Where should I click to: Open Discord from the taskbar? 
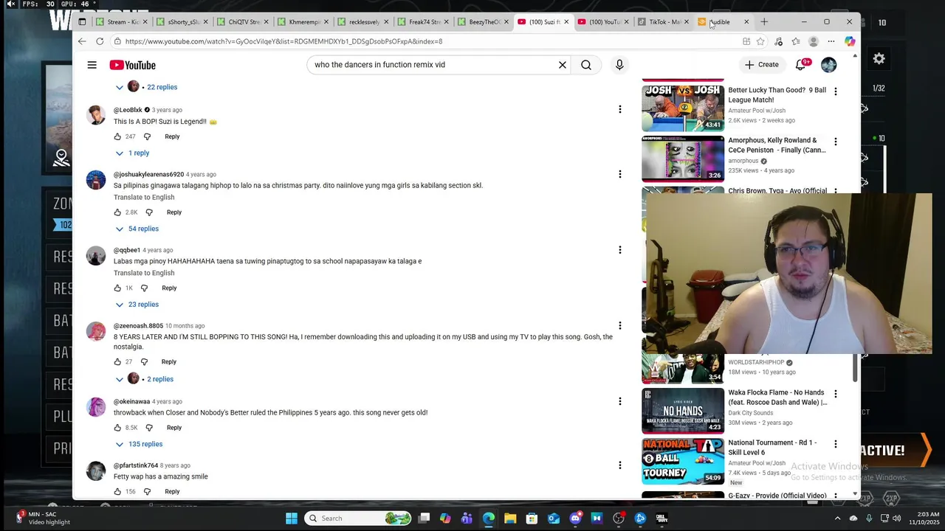click(575, 518)
